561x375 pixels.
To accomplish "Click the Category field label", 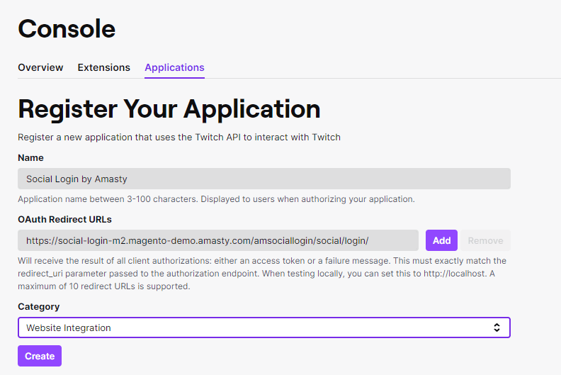I will click(39, 306).
